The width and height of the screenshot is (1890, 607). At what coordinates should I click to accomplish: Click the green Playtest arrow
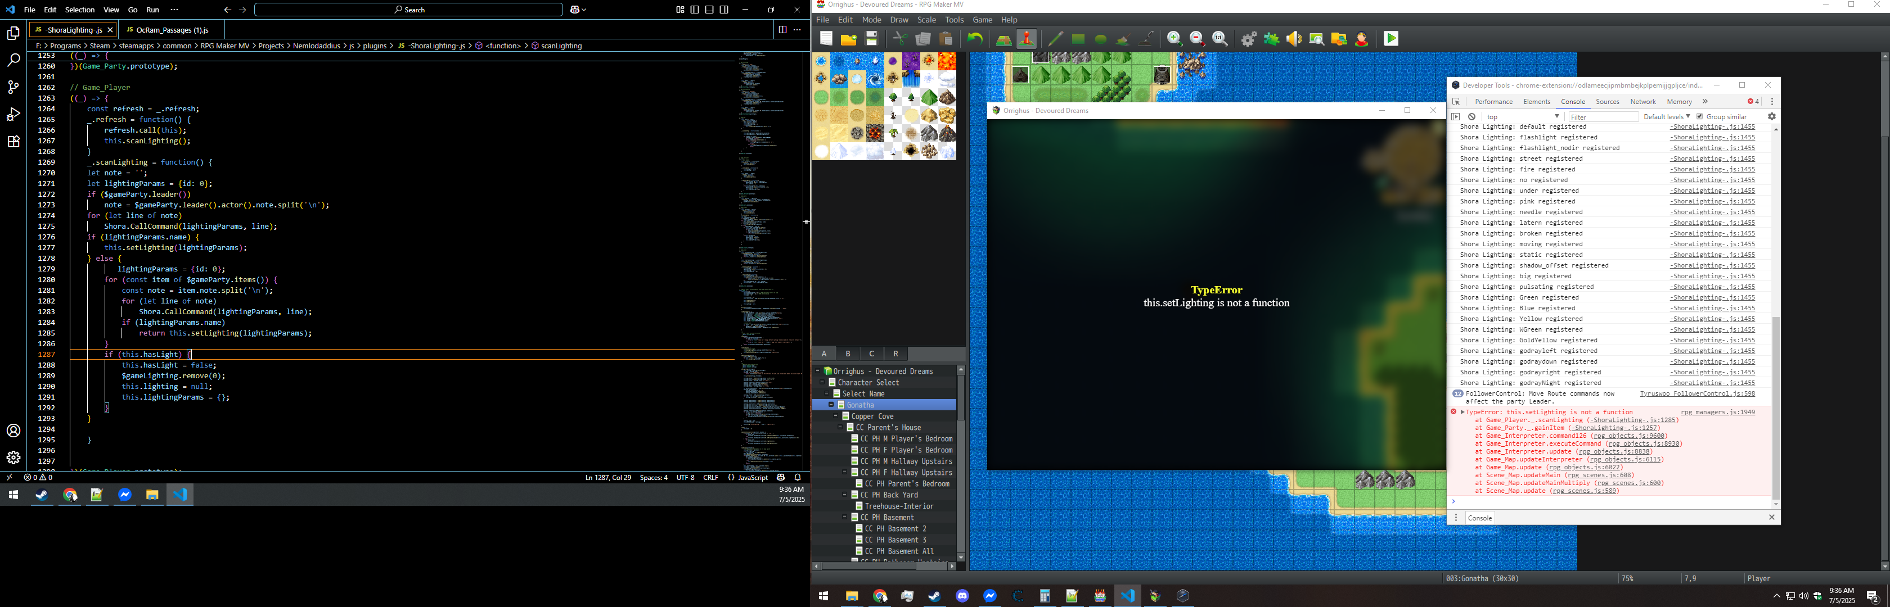point(1391,39)
